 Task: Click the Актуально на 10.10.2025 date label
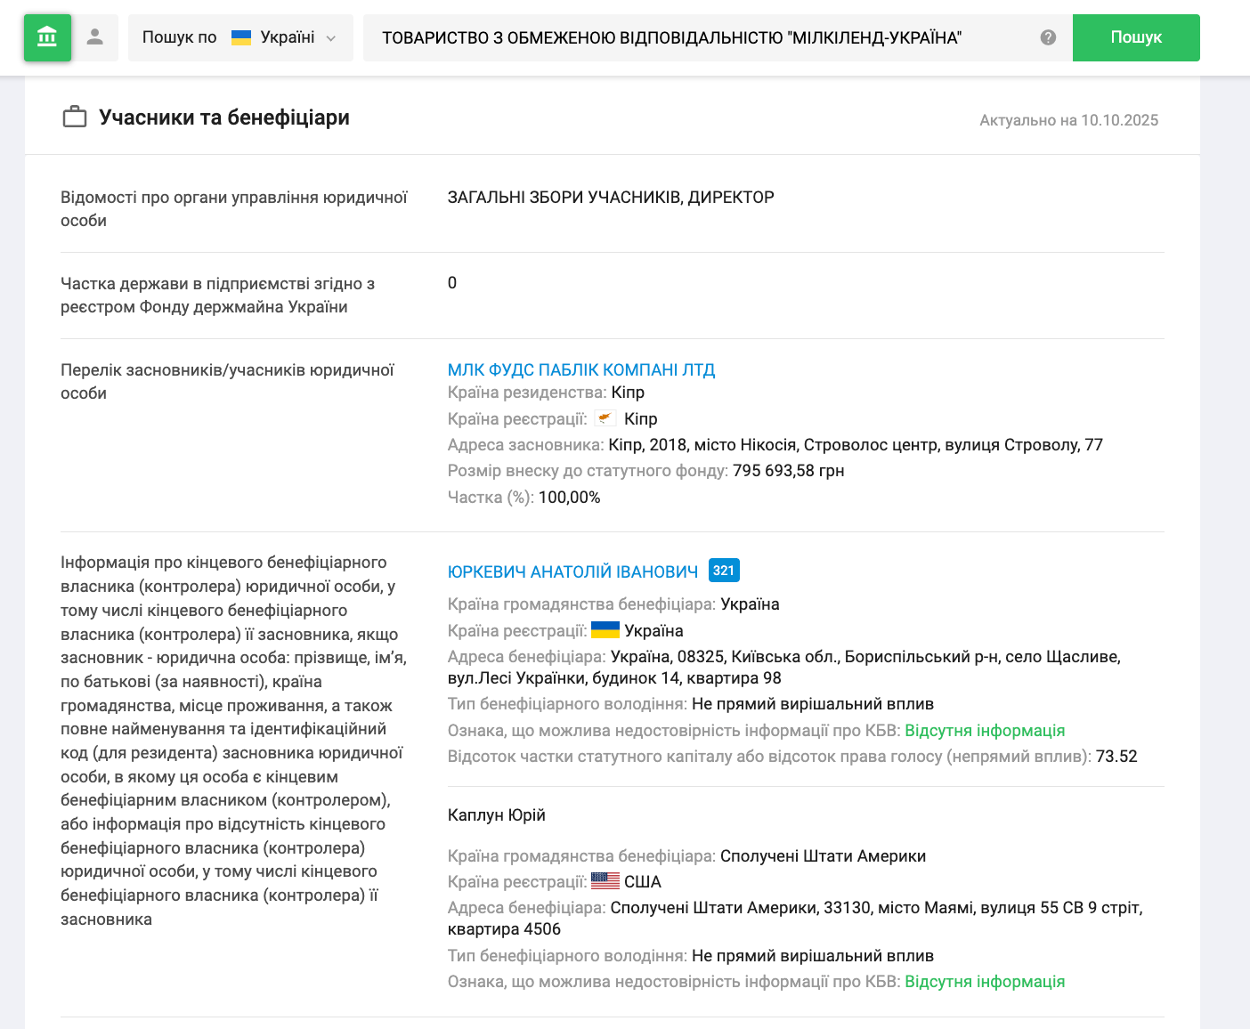[x=1068, y=120]
